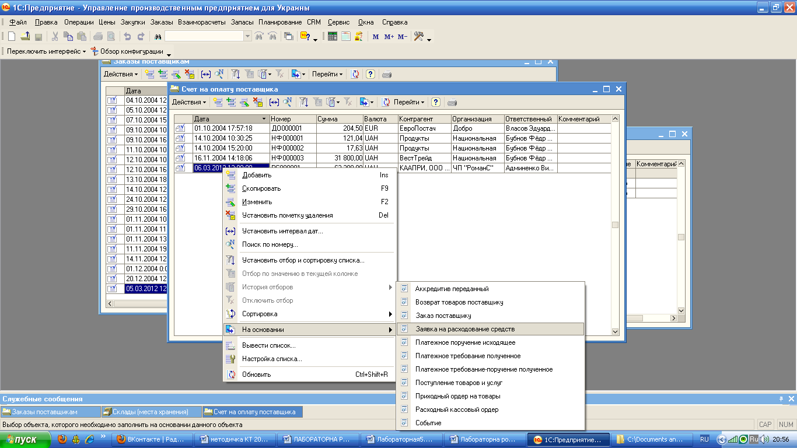Open the Запасы menu
797x448 pixels.
click(x=242, y=22)
